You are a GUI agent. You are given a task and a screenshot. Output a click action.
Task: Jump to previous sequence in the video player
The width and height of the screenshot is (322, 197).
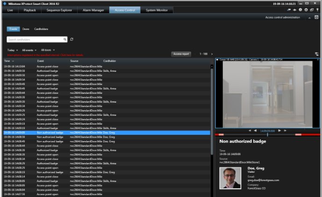[x=250, y=131]
